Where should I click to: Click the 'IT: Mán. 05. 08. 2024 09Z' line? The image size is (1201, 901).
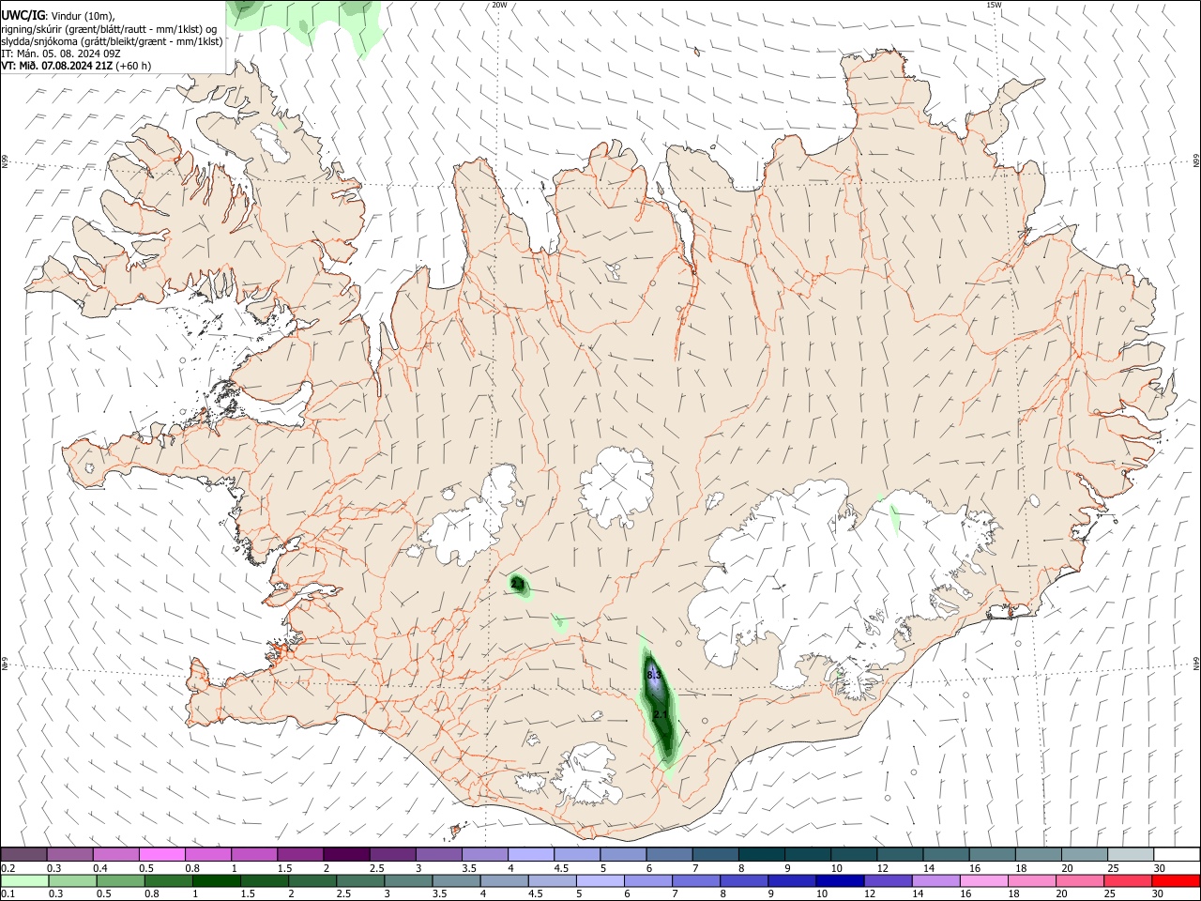click(61, 53)
